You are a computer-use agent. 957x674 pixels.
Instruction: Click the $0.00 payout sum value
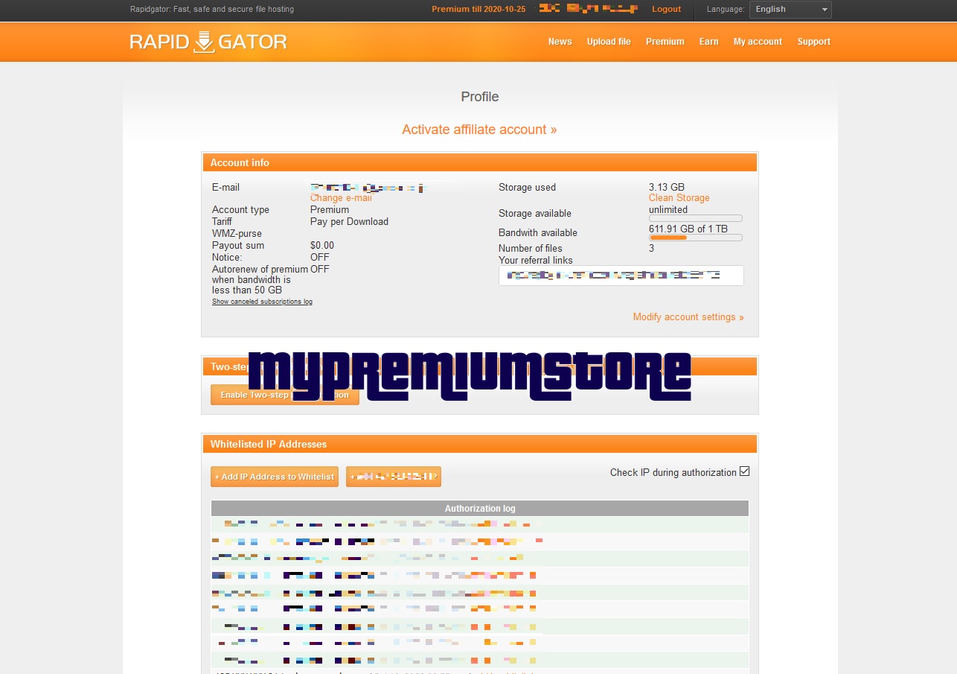(322, 246)
